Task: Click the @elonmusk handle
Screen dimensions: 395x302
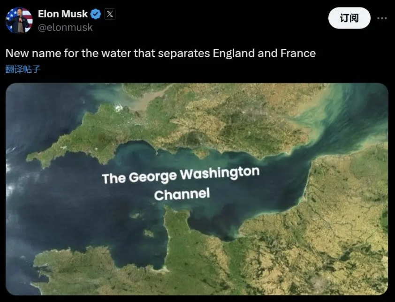Action: click(65, 28)
